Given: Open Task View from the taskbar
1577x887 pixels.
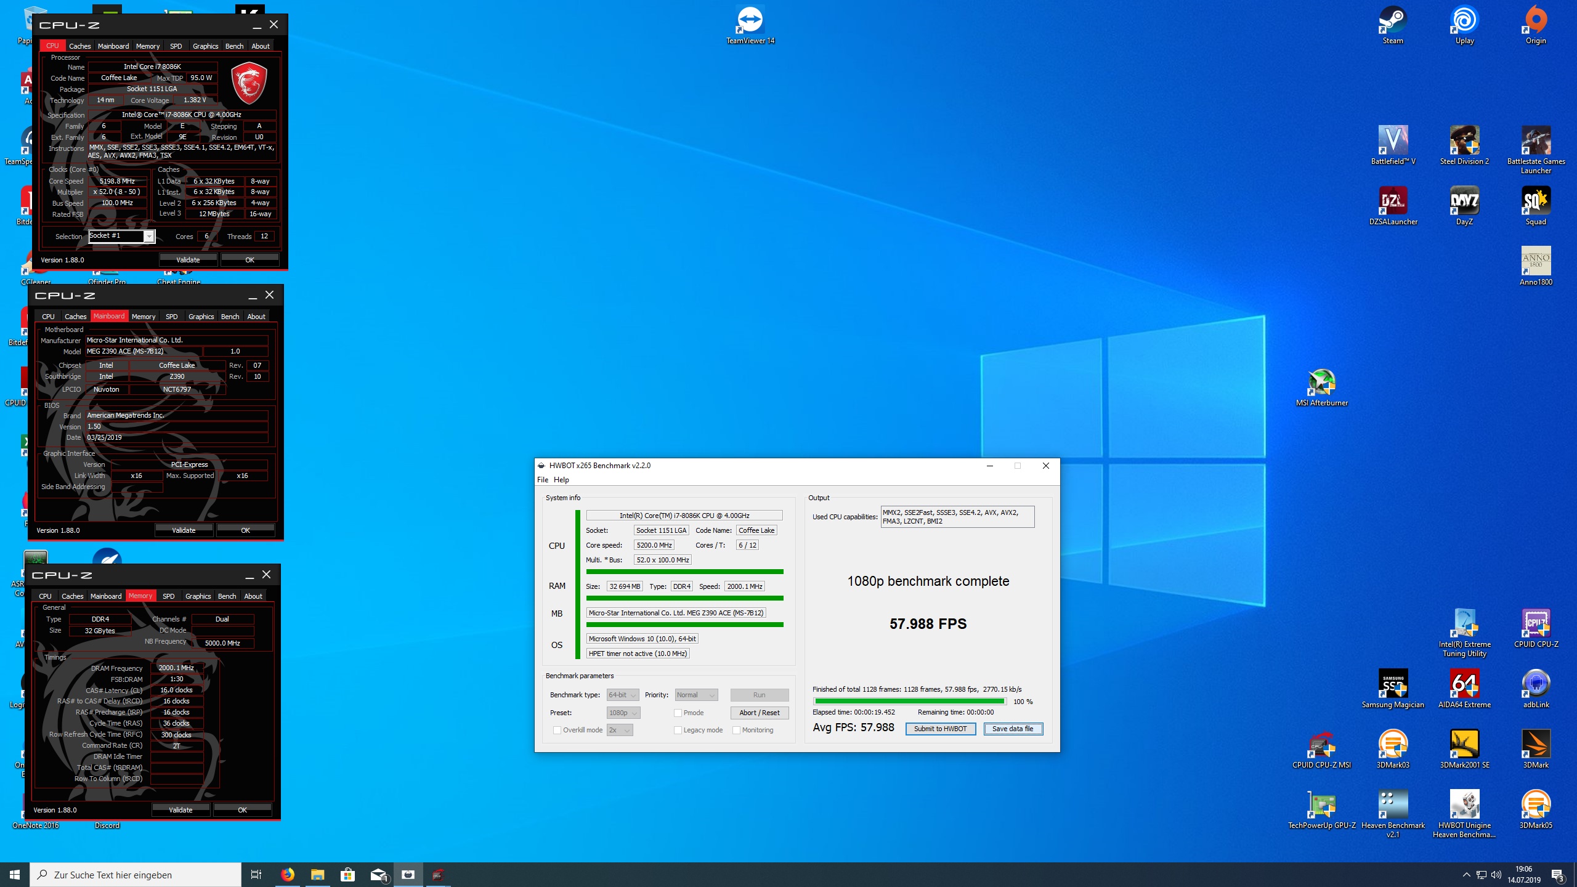Looking at the screenshot, I should tap(256, 875).
